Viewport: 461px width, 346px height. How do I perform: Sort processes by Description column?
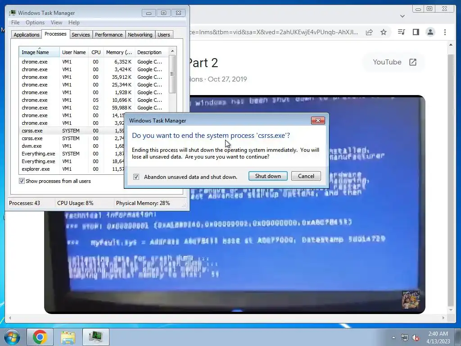coord(152,52)
